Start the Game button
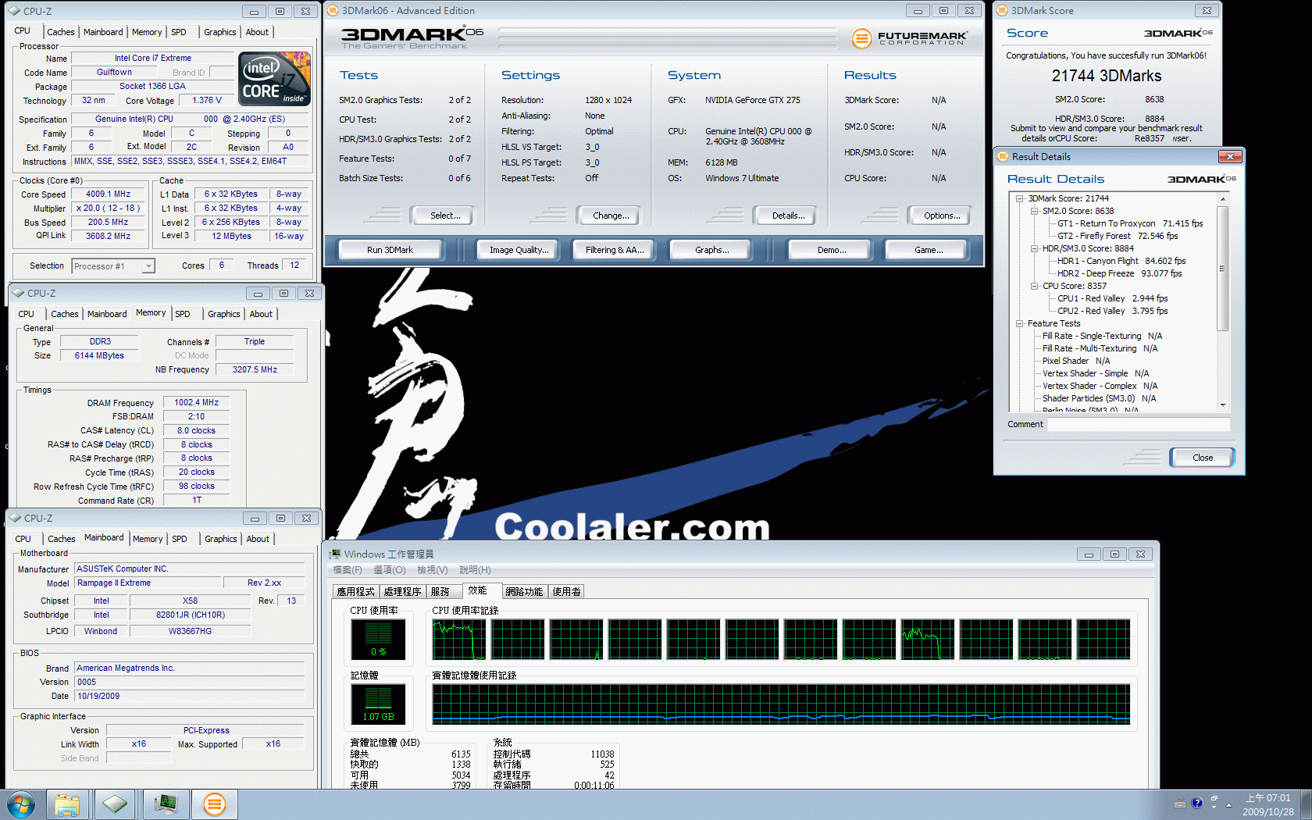Image resolution: width=1312 pixels, height=820 pixels. click(x=928, y=250)
